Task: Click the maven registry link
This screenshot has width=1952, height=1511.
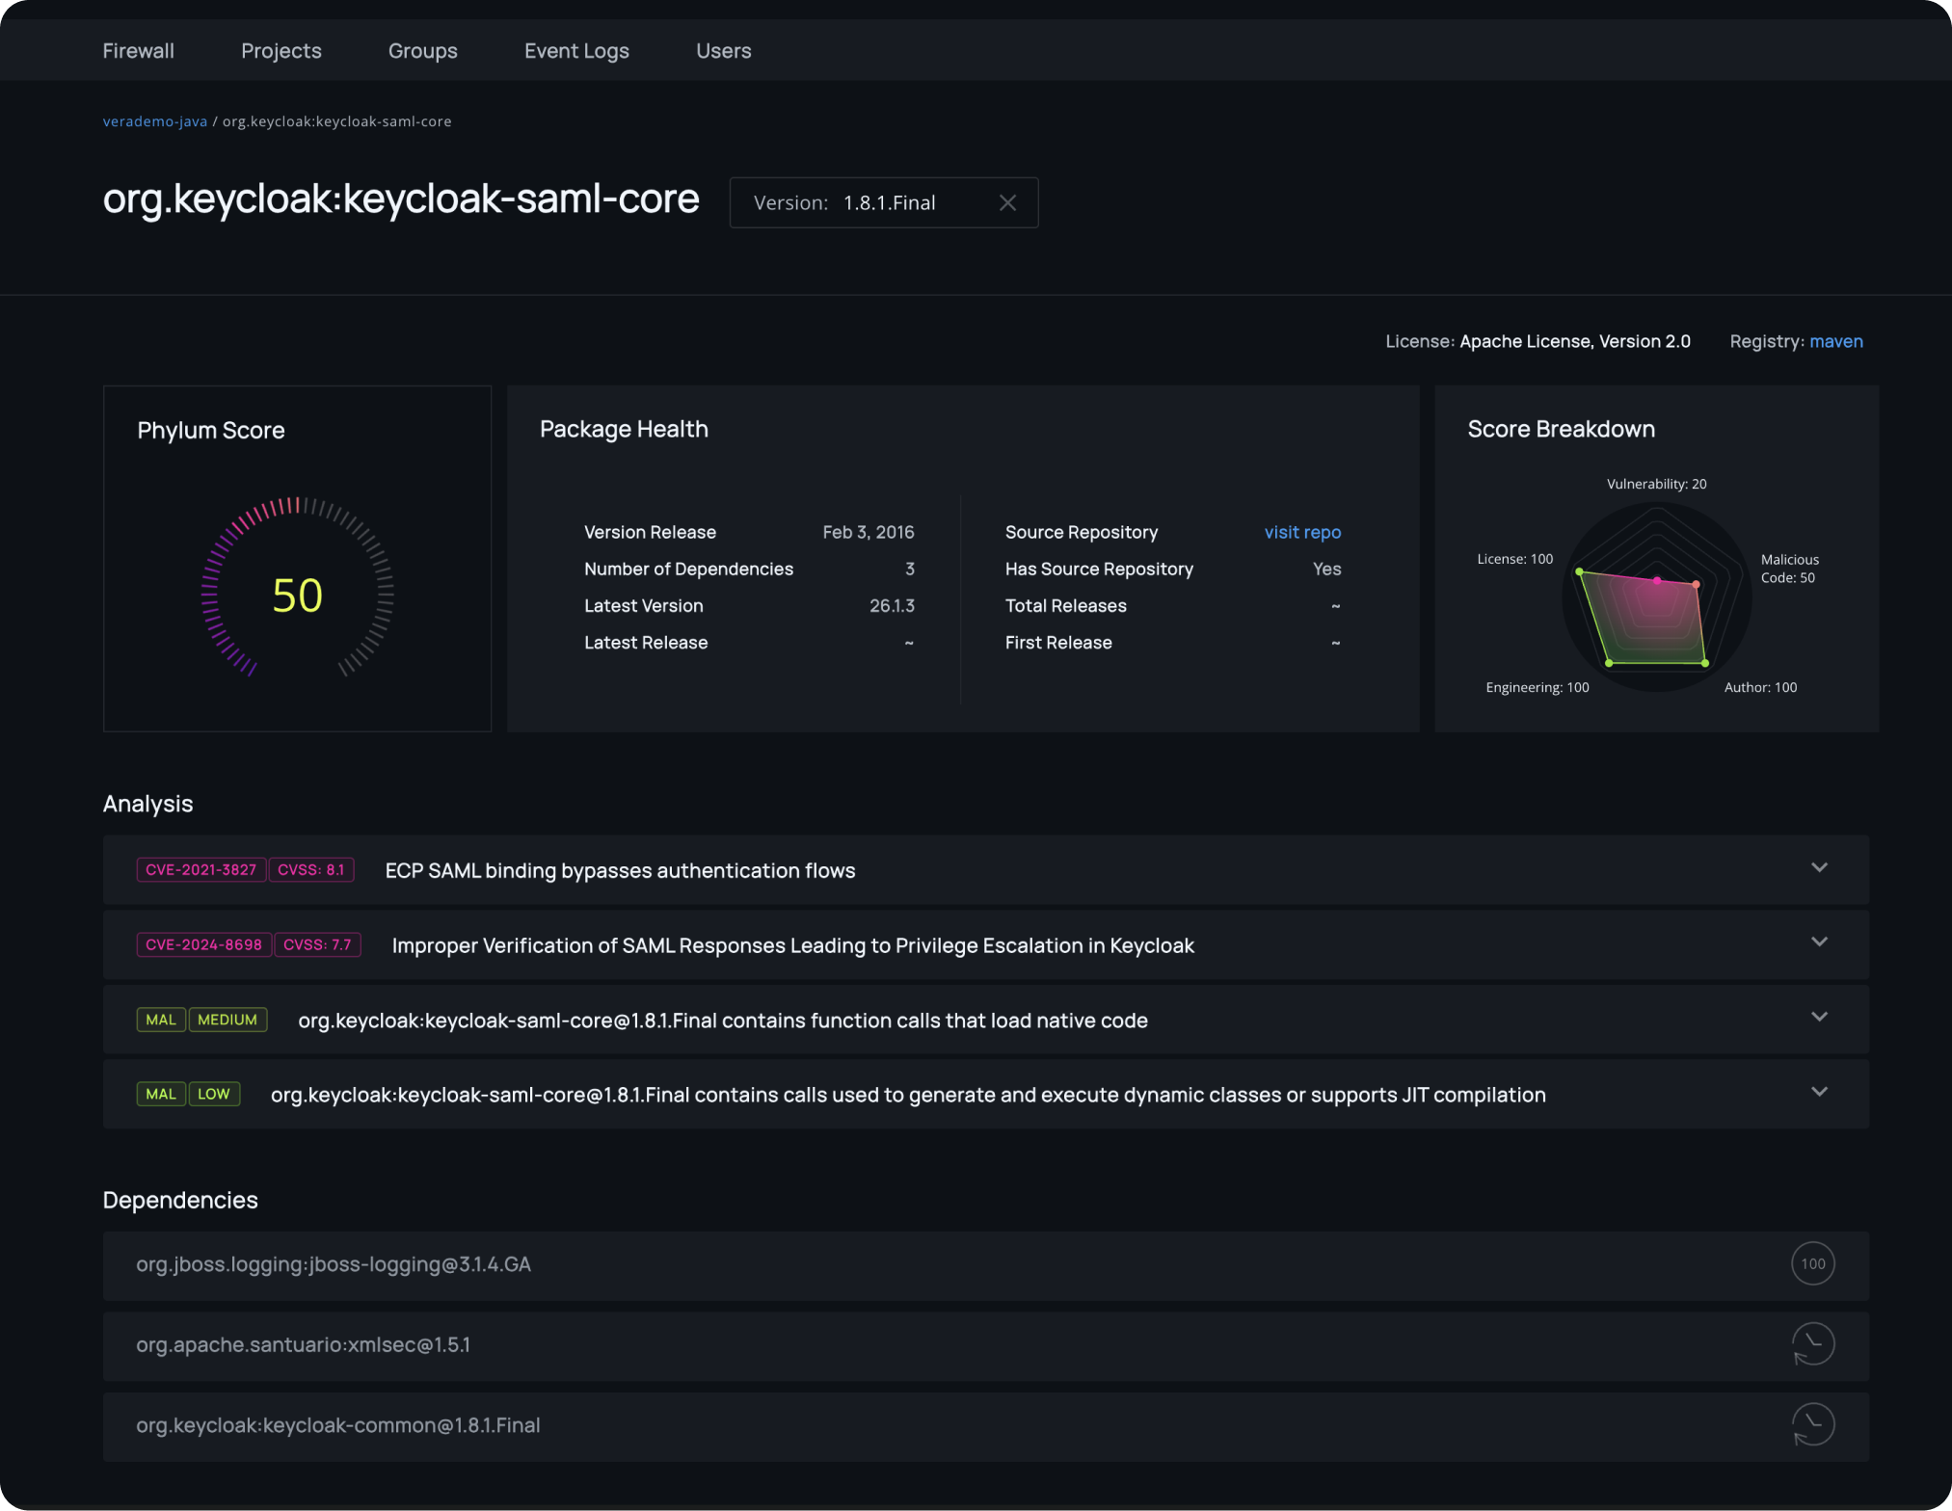Action: (1835, 341)
